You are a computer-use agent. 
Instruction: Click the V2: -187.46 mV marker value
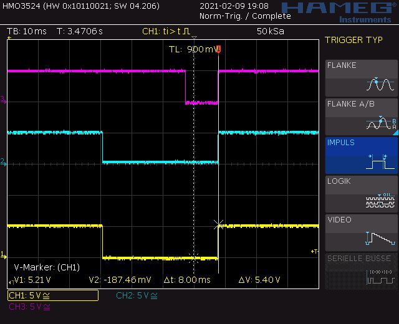click(120, 280)
